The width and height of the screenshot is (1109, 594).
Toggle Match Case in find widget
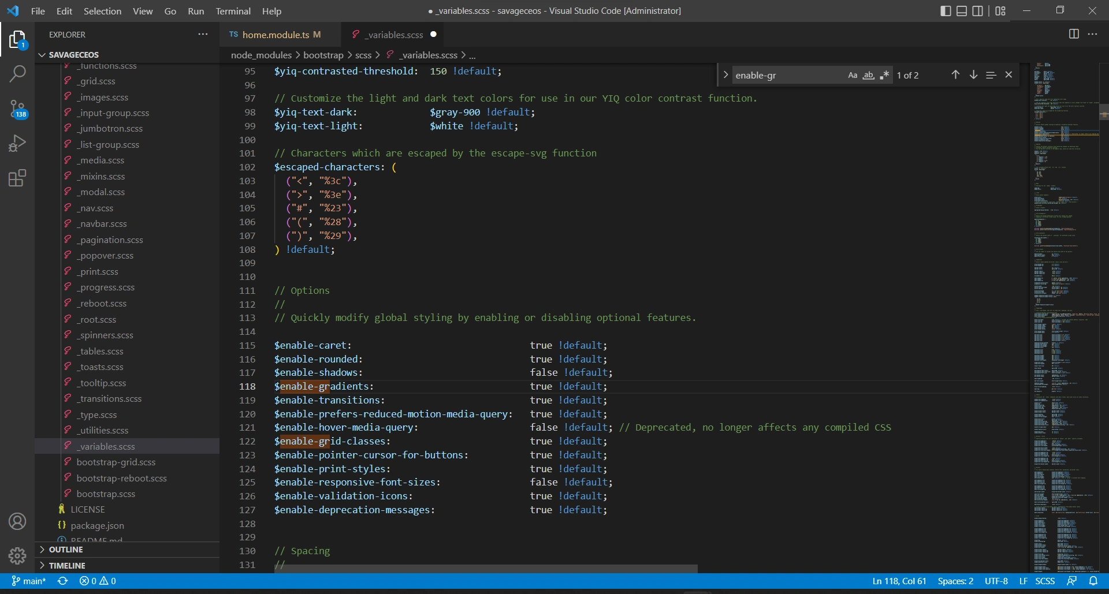[853, 75]
